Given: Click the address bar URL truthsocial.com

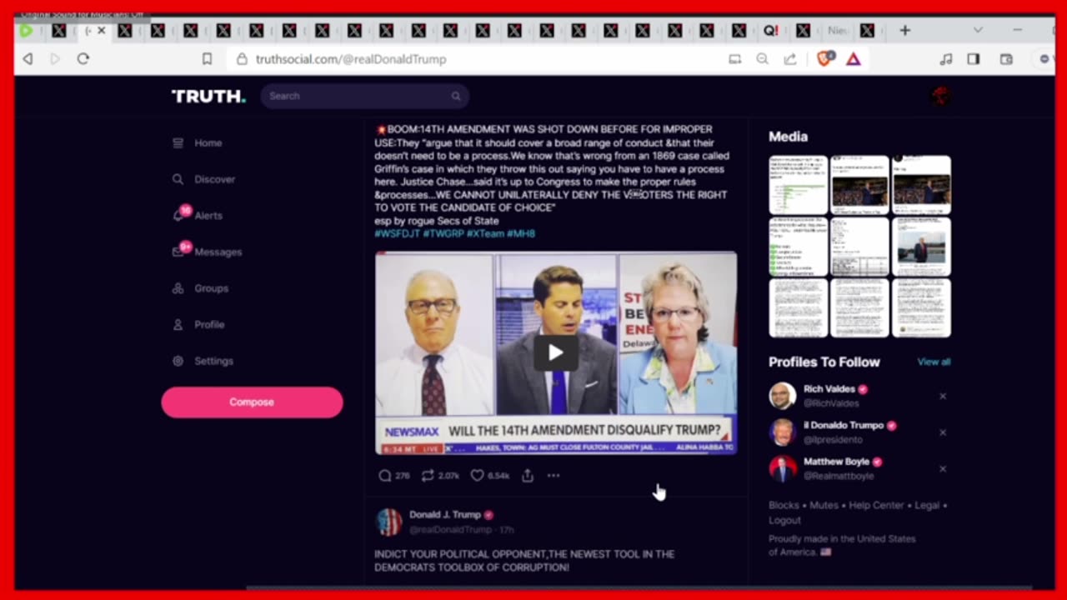Looking at the screenshot, I should [351, 59].
